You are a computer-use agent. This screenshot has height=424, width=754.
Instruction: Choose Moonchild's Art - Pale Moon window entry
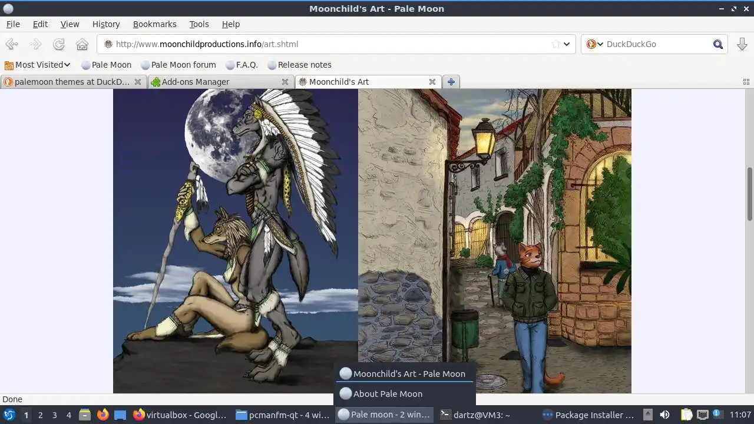coord(404,373)
